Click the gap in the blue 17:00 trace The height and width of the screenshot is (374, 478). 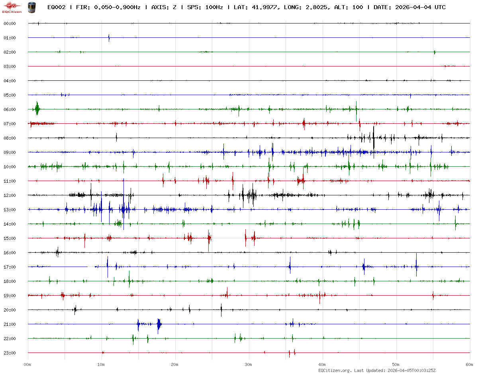click(91, 267)
